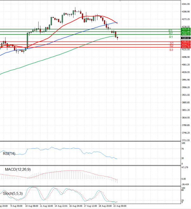191x209 pixels.
Task: Select the 4225.46 green price tag
Action: (186, 29)
